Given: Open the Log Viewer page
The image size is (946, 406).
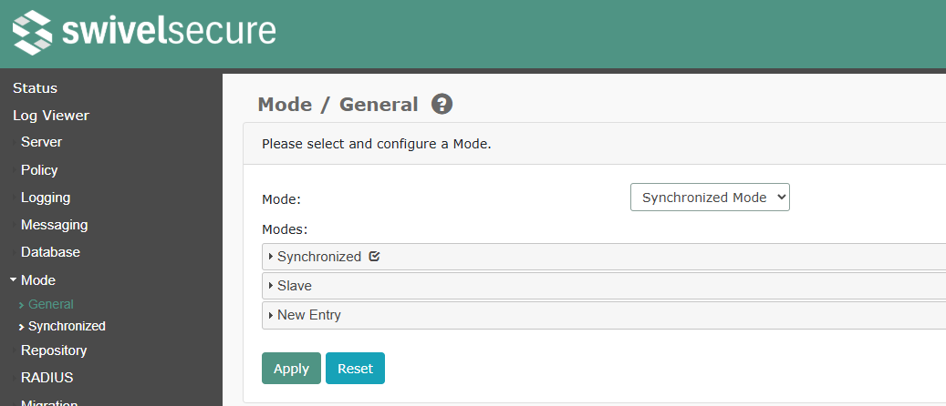Looking at the screenshot, I should (x=51, y=115).
